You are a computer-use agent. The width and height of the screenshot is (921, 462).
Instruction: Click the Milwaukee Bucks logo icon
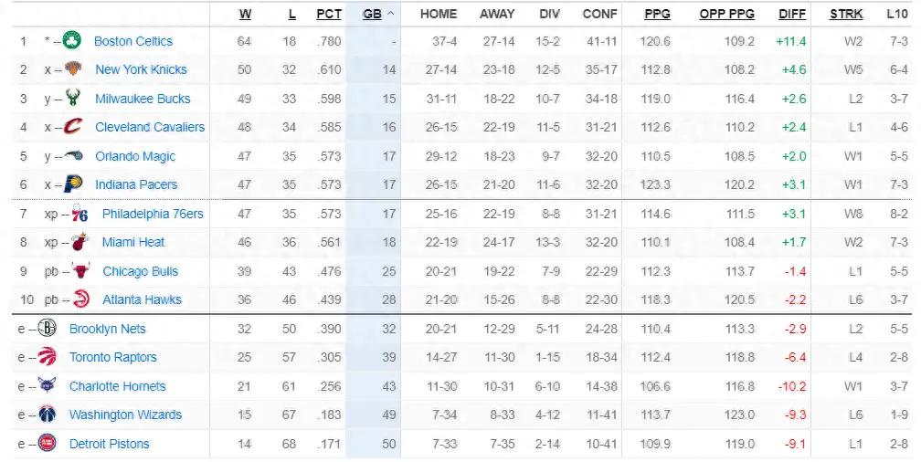(73, 98)
